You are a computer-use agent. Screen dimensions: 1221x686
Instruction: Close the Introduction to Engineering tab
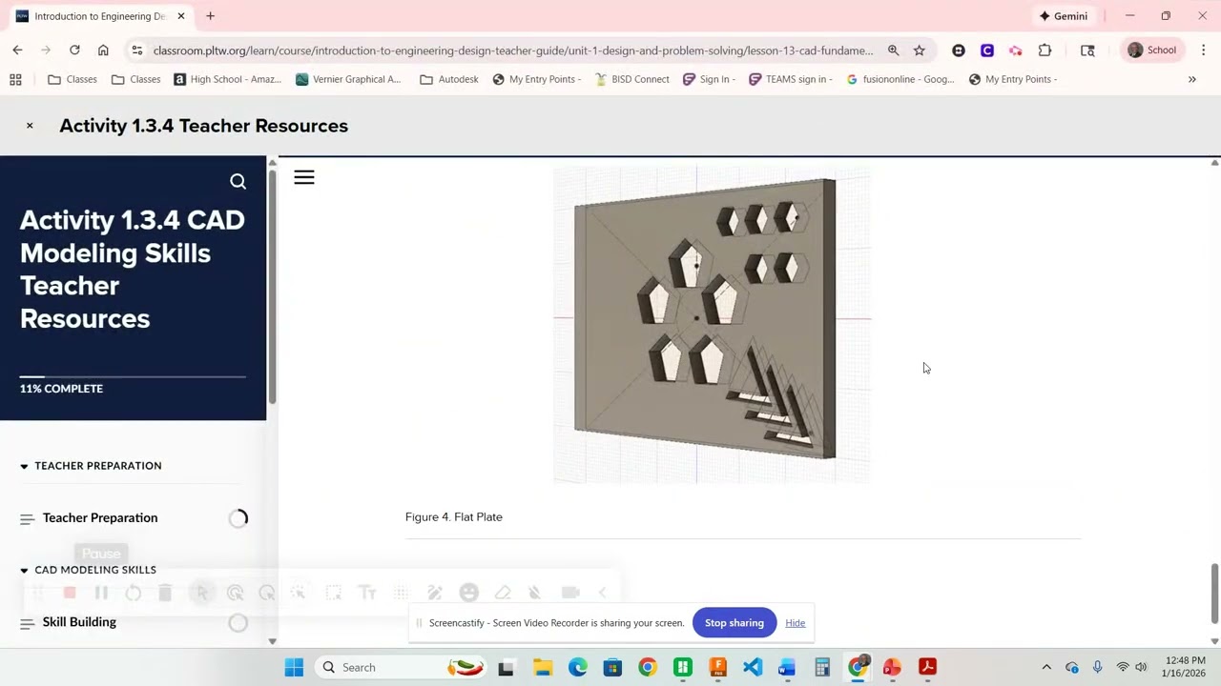click(180, 16)
